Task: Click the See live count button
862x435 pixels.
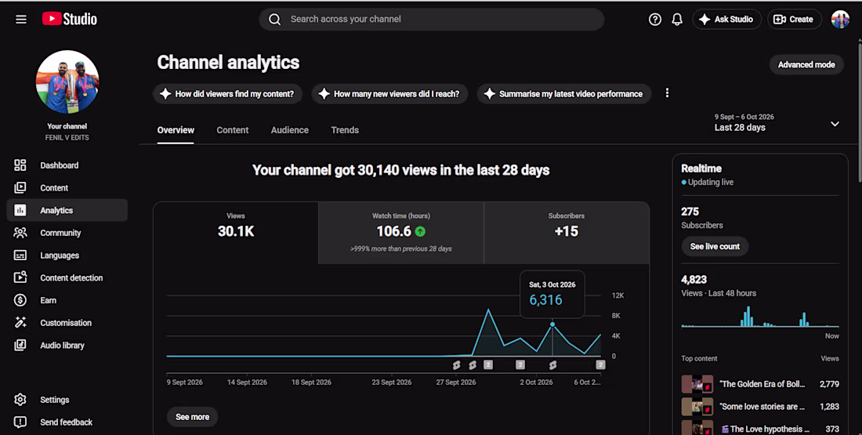Action: point(715,246)
